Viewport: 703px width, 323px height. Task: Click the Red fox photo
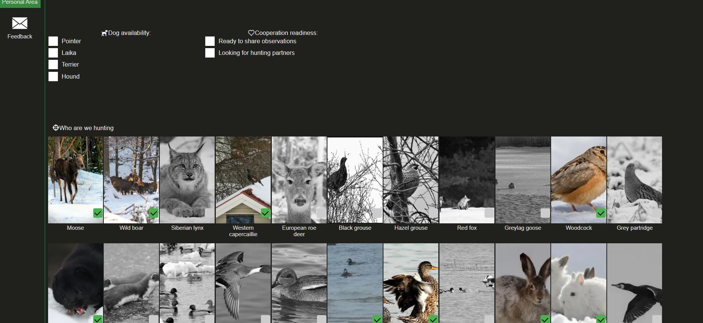(x=467, y=180)
